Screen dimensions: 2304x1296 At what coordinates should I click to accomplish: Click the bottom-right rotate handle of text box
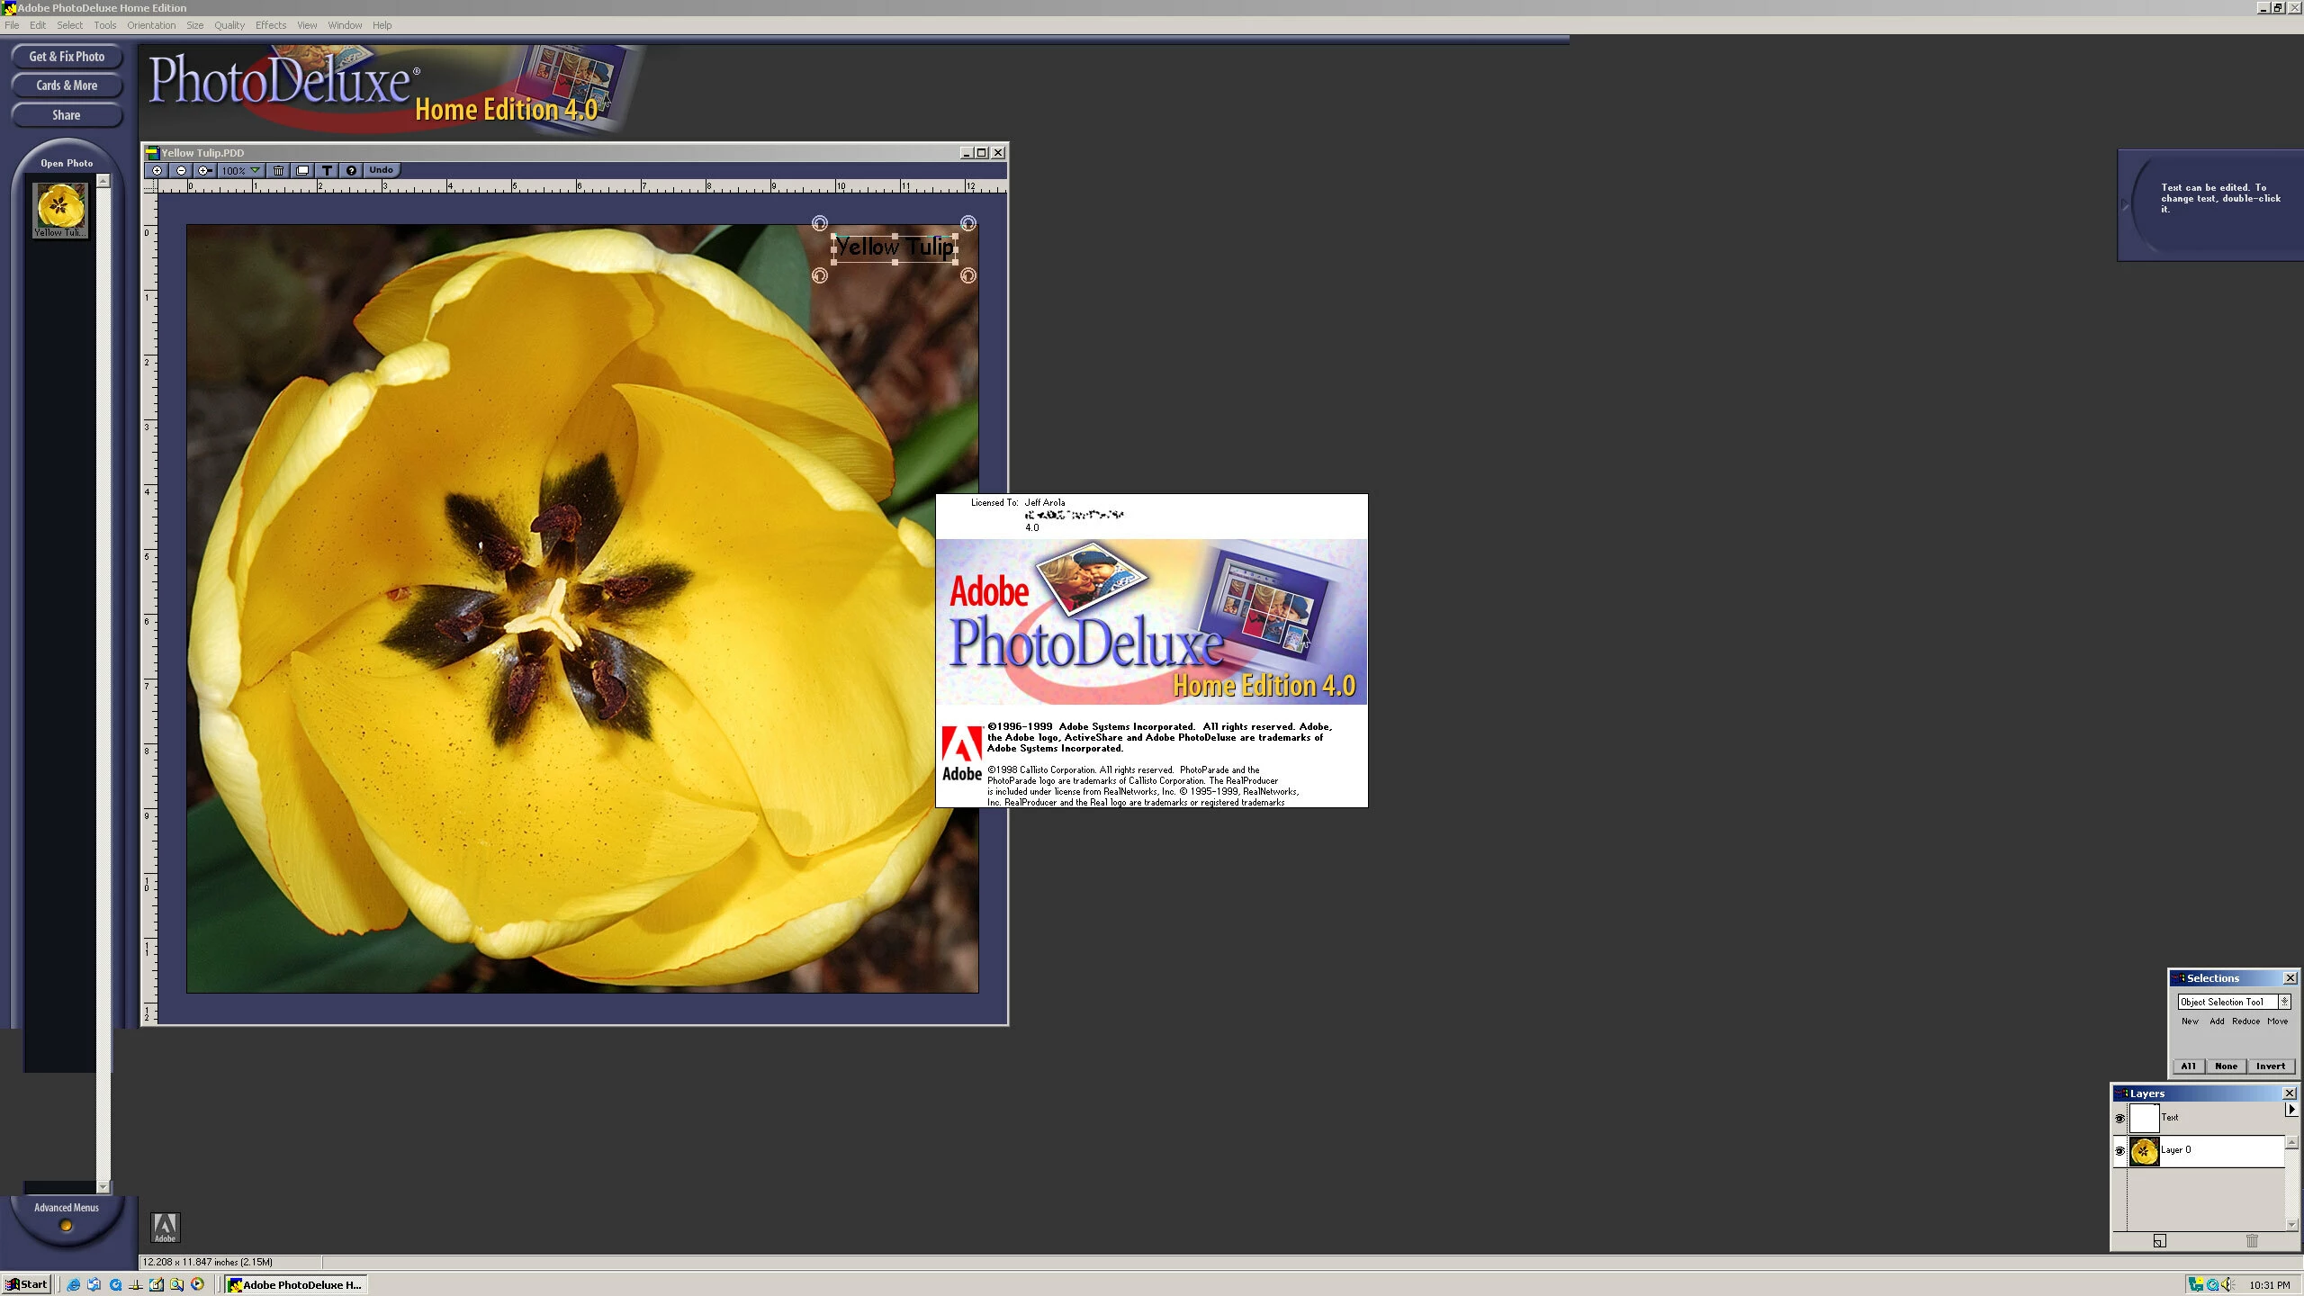point(967,276)
